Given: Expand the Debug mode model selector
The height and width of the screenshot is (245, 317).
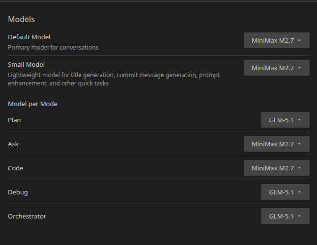Looking at the screenshot, I should coord(285,192).
